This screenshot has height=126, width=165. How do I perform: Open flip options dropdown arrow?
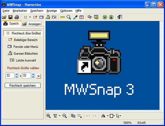[x=108, y=116]
